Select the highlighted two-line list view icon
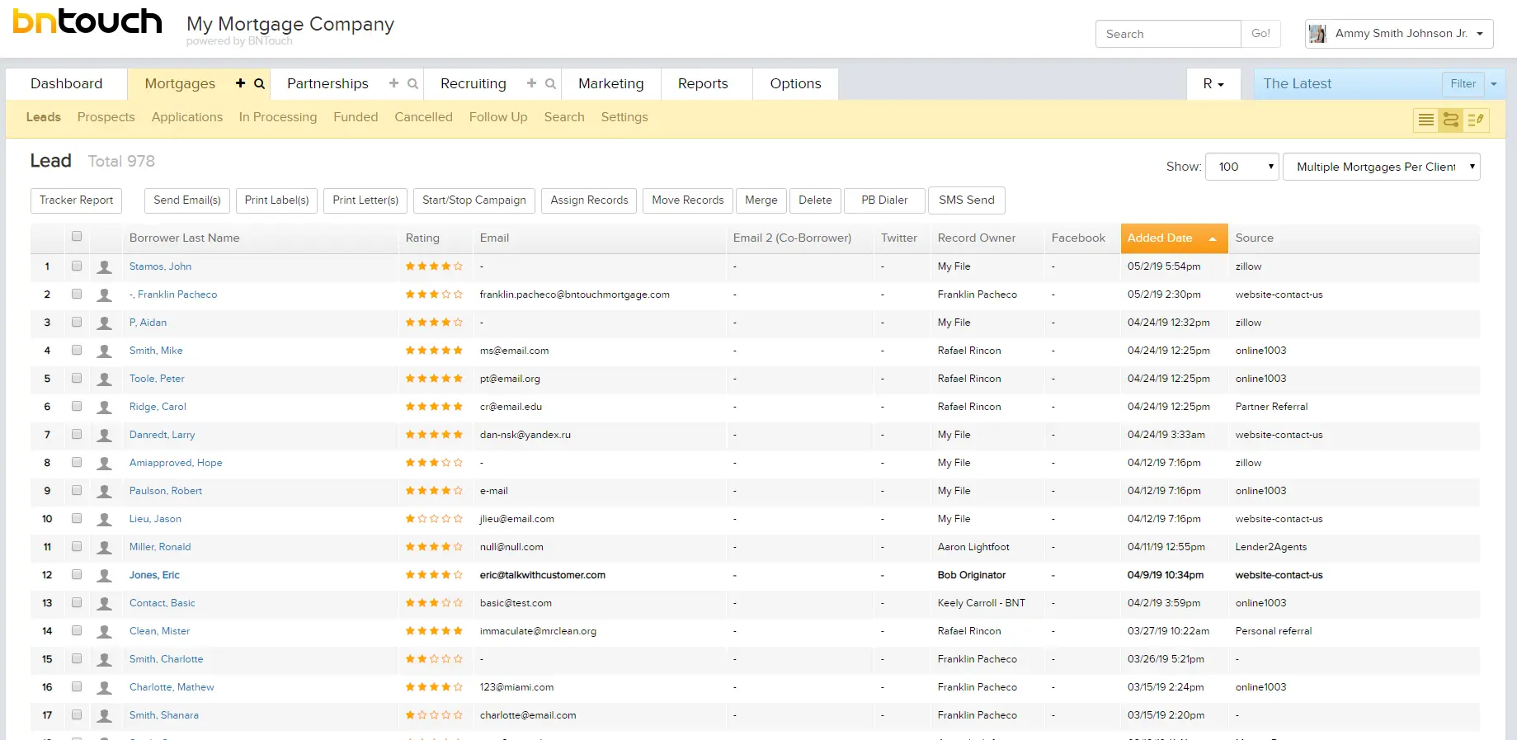 [1450, 120]
